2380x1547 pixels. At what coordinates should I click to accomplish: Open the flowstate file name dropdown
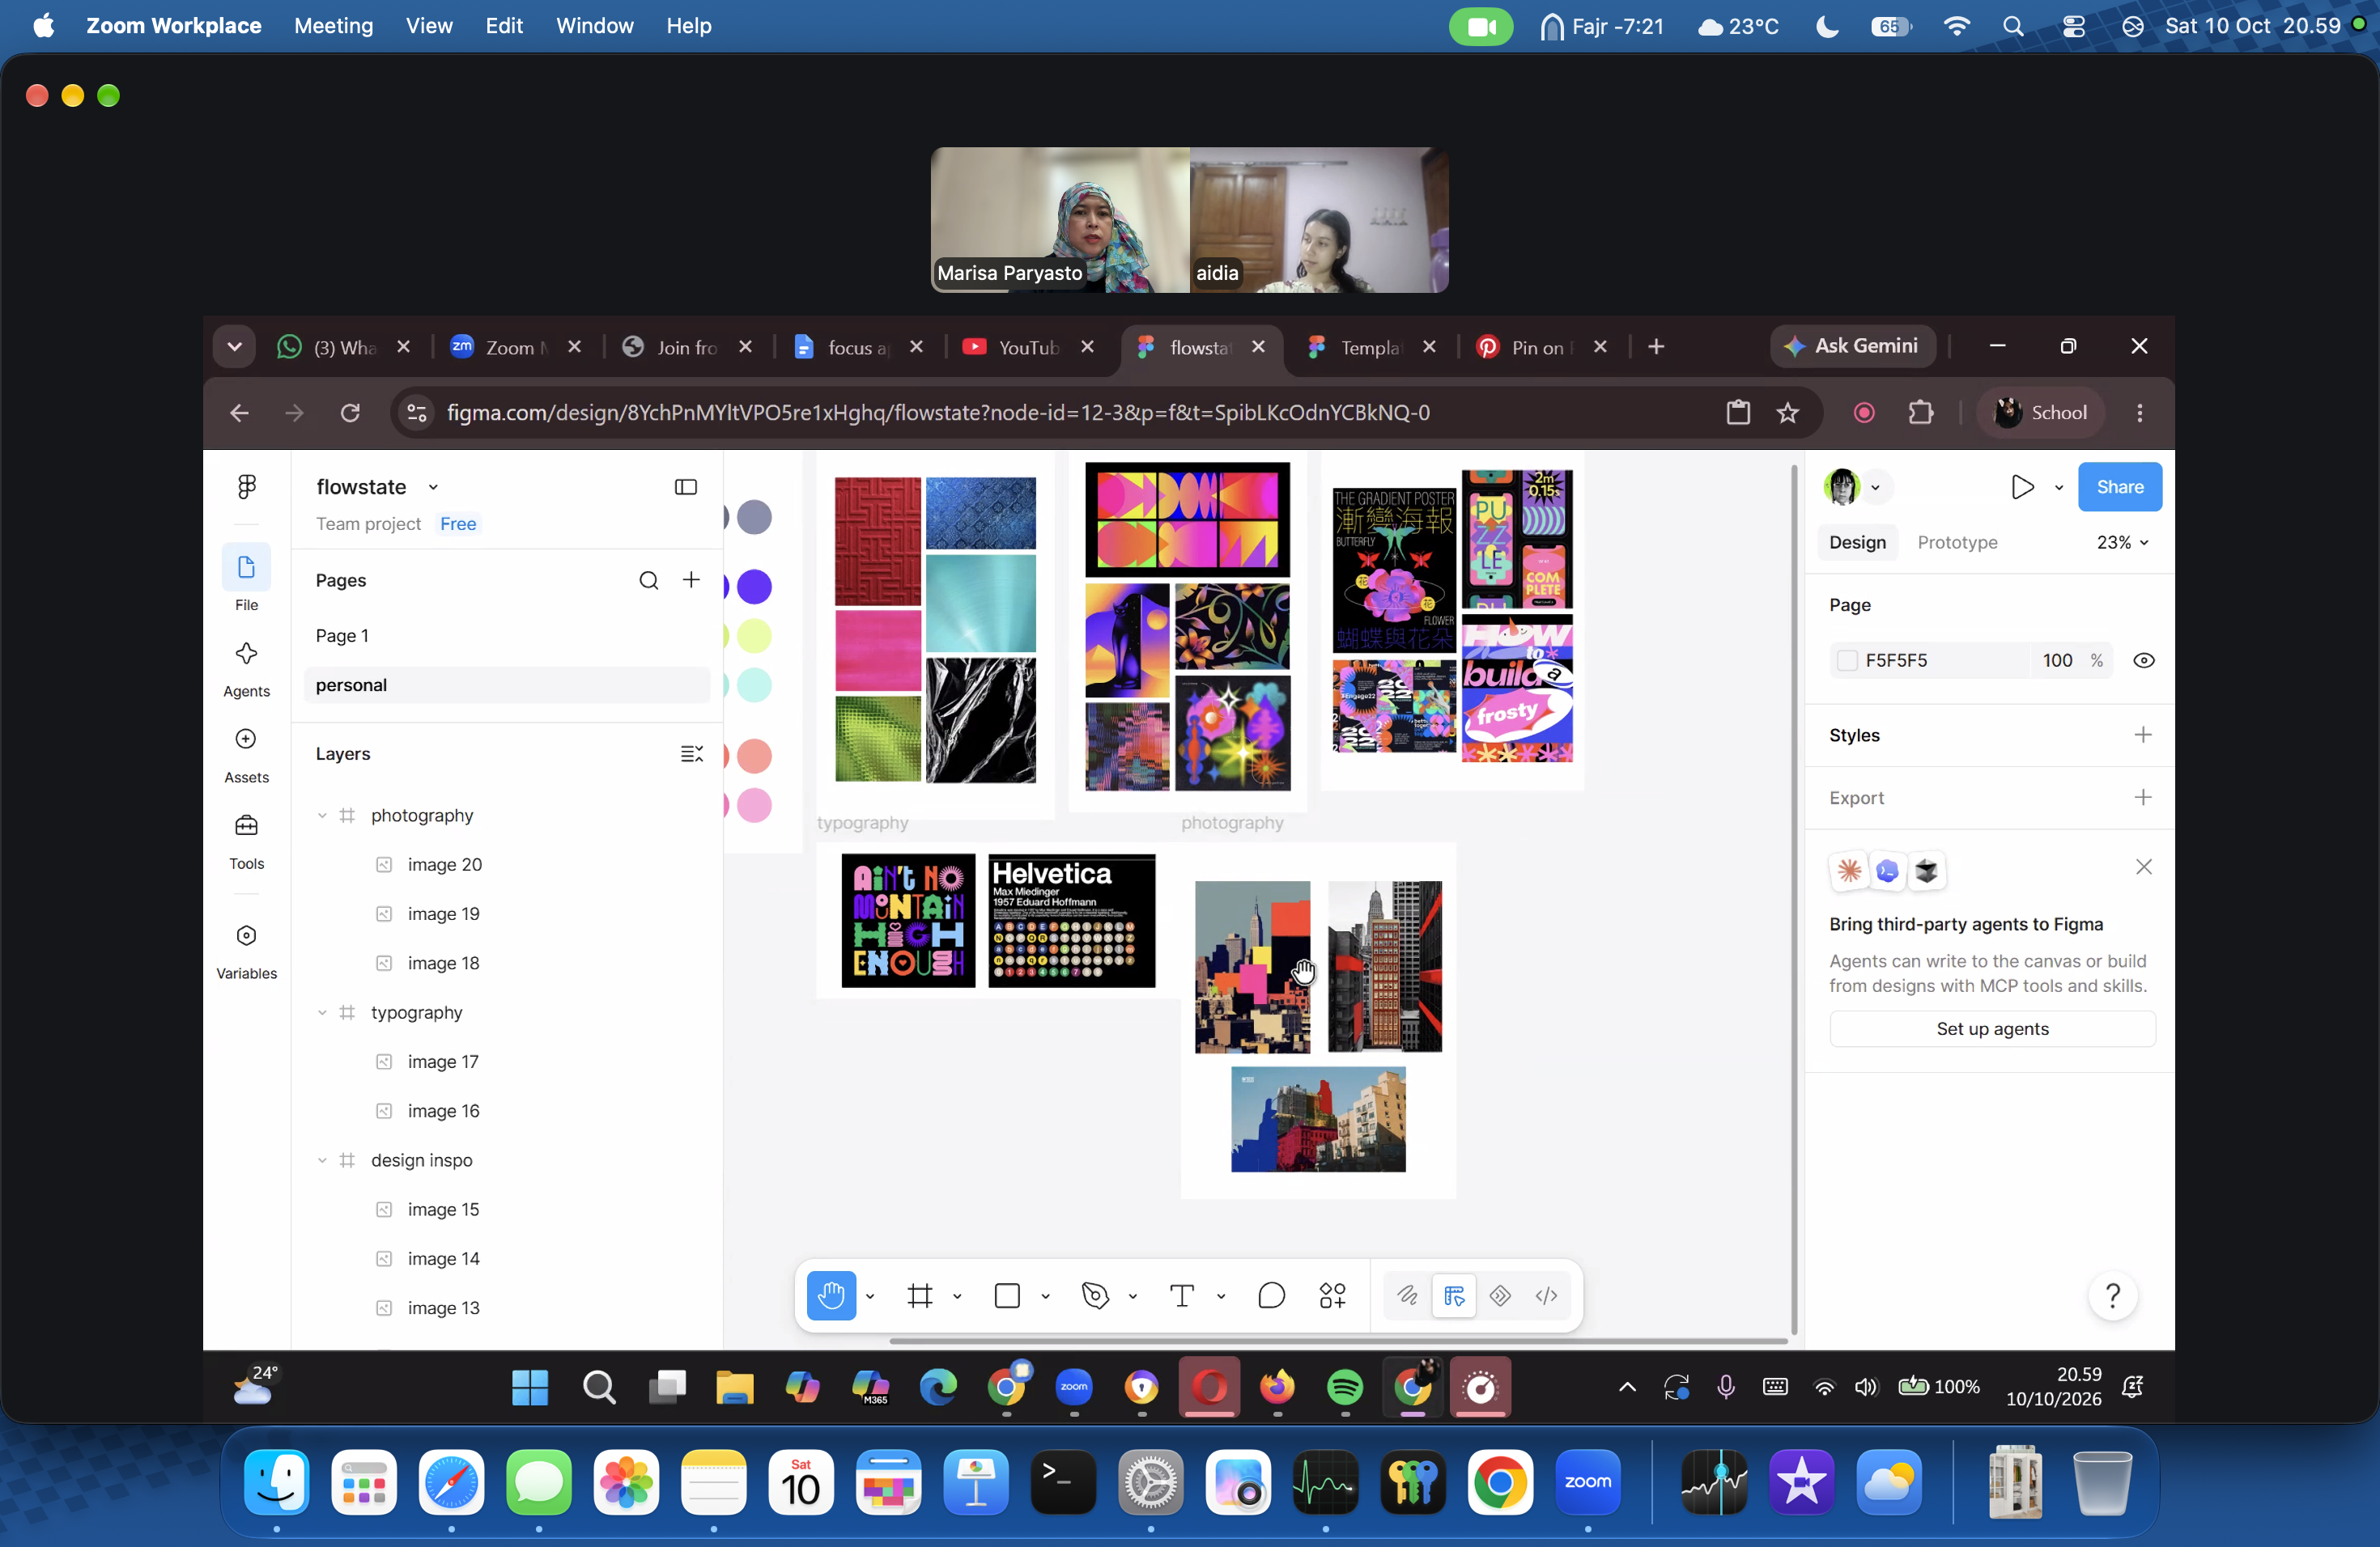[x=433, y=488]
